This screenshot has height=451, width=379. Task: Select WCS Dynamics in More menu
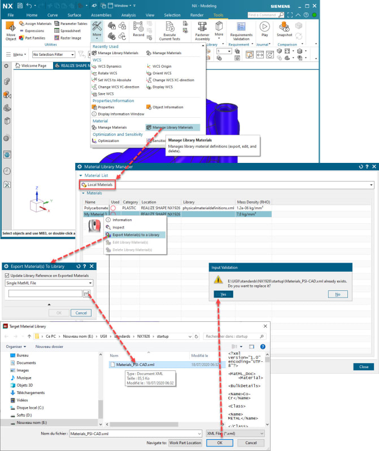[x=107, y=66]
